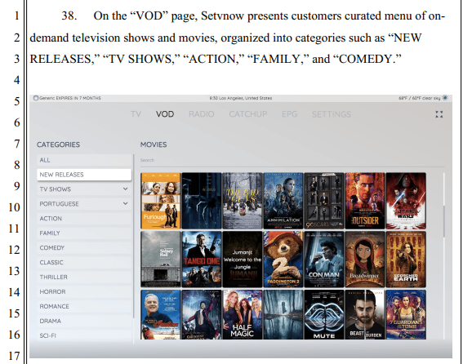472x364 pixels.
Task: Open Jumanji Welcome to the Jungle poster
Action: point(243,260)
